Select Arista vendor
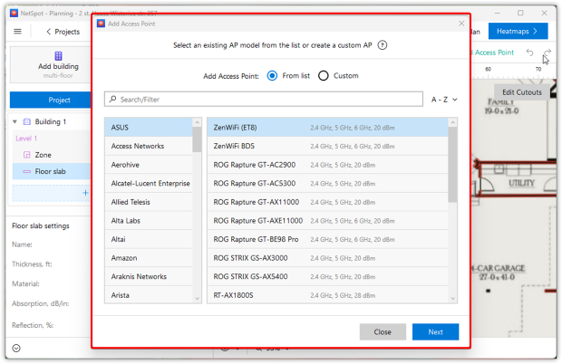The height and width of the screenshot is (364, 562). (149, 294)
